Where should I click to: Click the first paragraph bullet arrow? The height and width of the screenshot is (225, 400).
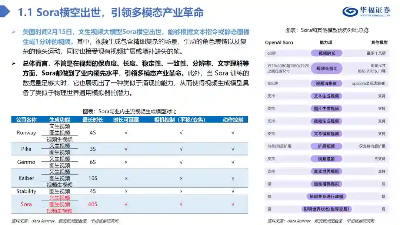14,32
